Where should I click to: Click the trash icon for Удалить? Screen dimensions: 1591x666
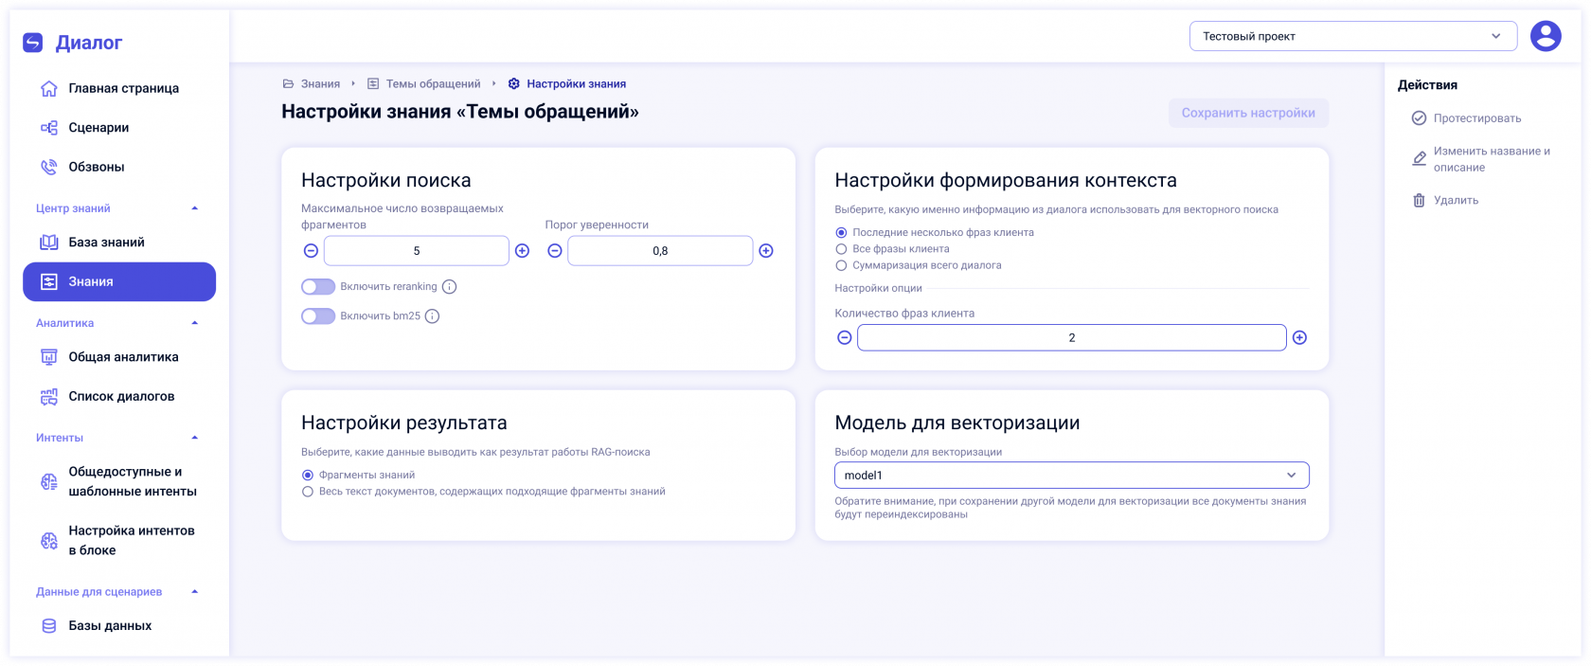1419,201
